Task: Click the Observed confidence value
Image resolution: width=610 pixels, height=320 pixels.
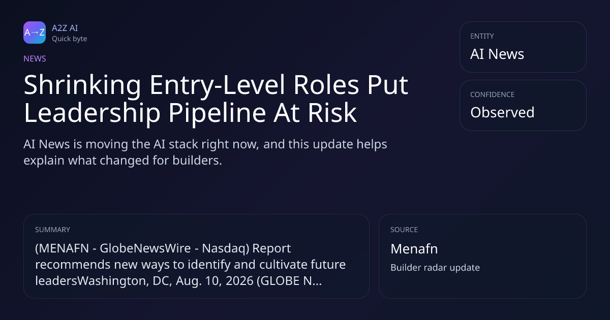Action: pyautogui.click(x=502, y=112)
